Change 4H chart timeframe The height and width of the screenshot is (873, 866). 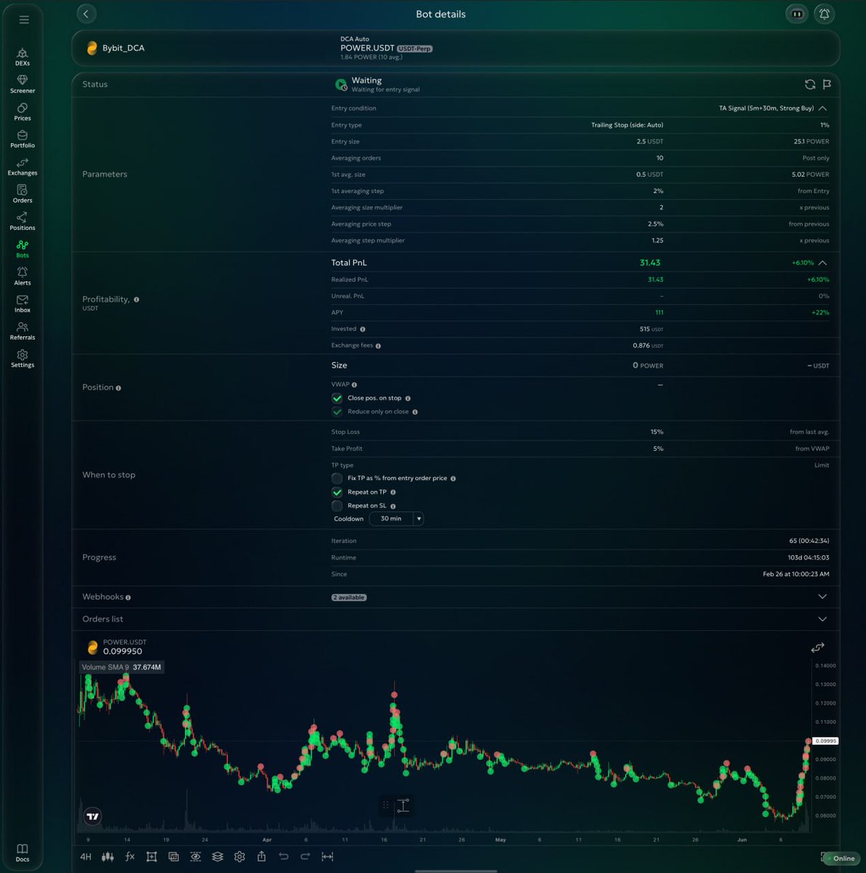86,857
